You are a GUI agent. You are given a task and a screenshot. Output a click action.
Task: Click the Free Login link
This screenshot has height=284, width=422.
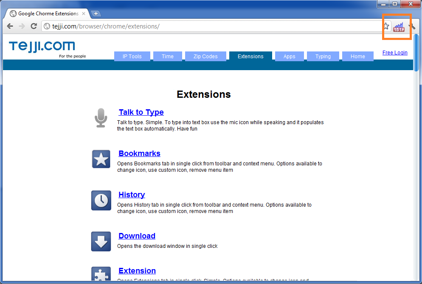[395, 53]
